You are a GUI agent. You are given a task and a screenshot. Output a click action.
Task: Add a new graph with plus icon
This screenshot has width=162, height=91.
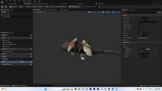(31, 38)
